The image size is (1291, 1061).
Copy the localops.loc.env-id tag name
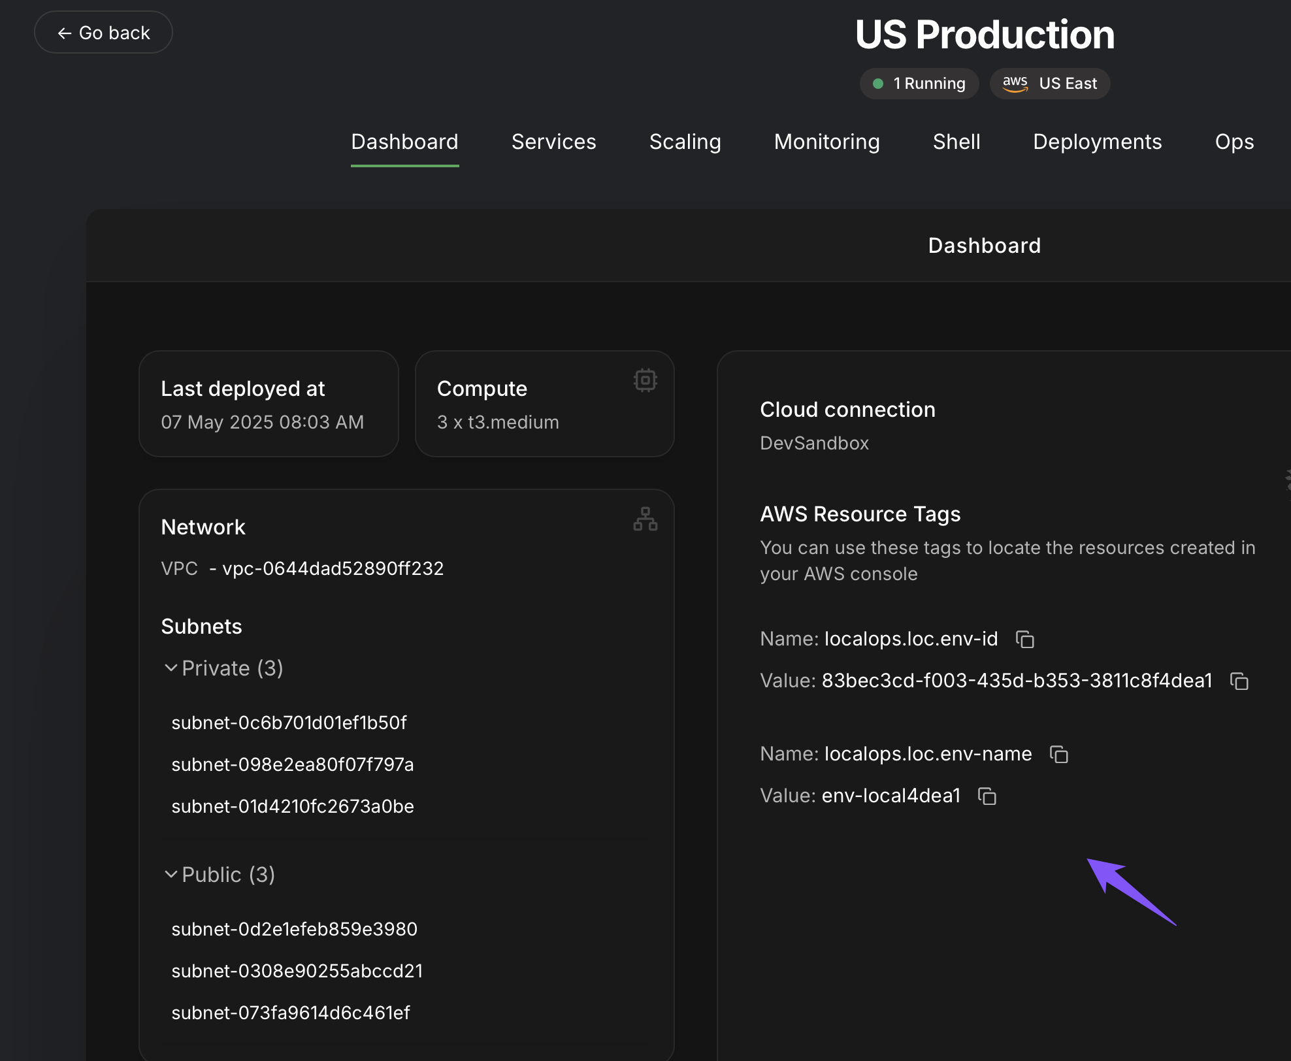(1024, 639)
